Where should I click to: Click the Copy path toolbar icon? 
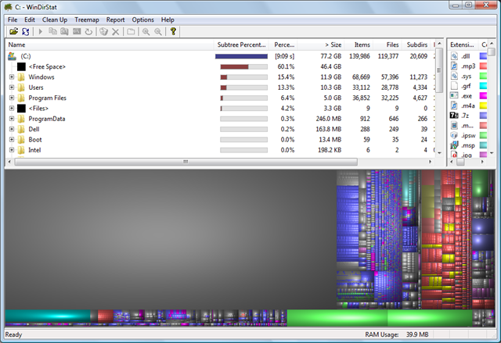[x=52, y=31]
